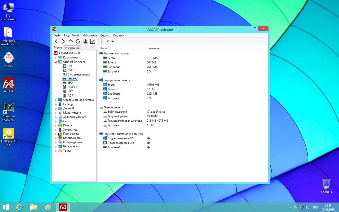Open the graph chart toolbar icon

click(x=93, y=41)
